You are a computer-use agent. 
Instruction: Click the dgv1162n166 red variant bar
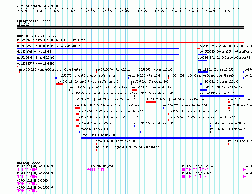point(151,102)
